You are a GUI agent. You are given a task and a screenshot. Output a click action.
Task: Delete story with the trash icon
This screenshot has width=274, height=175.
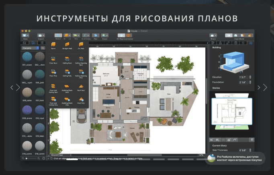[x=252, y=140]
